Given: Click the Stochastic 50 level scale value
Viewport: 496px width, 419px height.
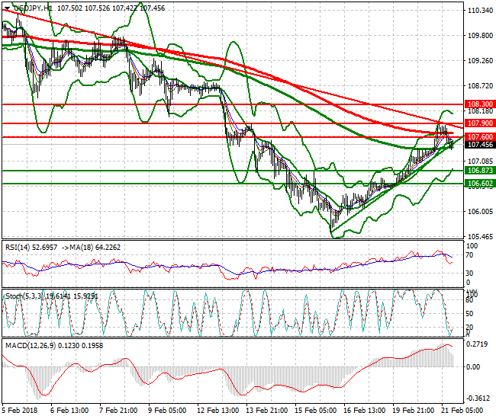Looking at the screenshot, I should click(x=469, y=314).
